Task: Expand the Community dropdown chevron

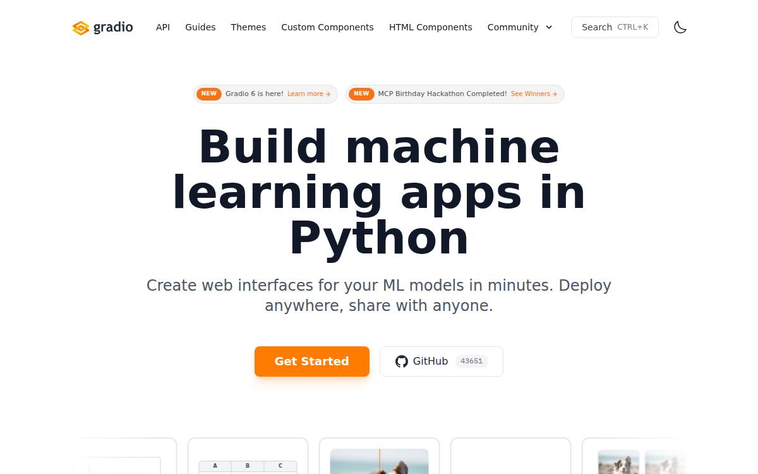Action: (549, 27)
